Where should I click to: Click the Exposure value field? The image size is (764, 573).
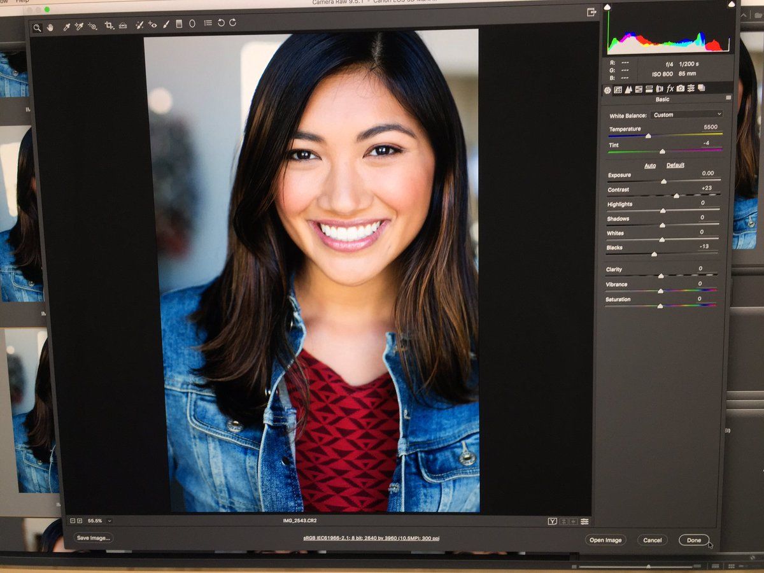coord(707,173)
